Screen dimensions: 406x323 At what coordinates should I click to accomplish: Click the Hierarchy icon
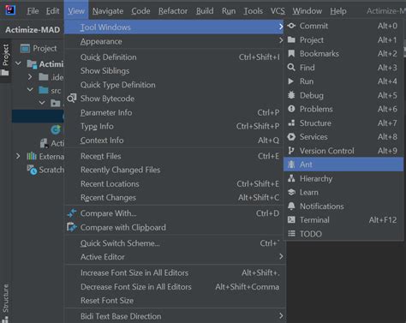click(x=291, y=178)
